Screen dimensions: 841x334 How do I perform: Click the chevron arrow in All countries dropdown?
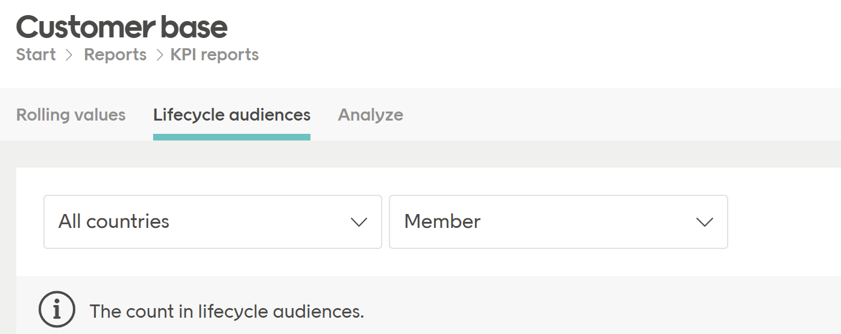point(359,222)
